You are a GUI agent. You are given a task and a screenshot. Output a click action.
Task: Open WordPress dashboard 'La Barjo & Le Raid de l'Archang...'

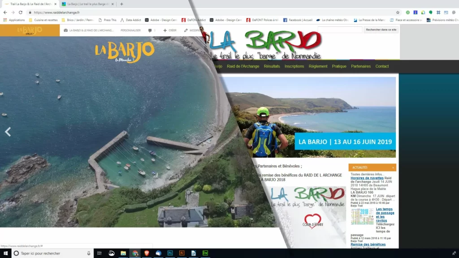point(89,30)
